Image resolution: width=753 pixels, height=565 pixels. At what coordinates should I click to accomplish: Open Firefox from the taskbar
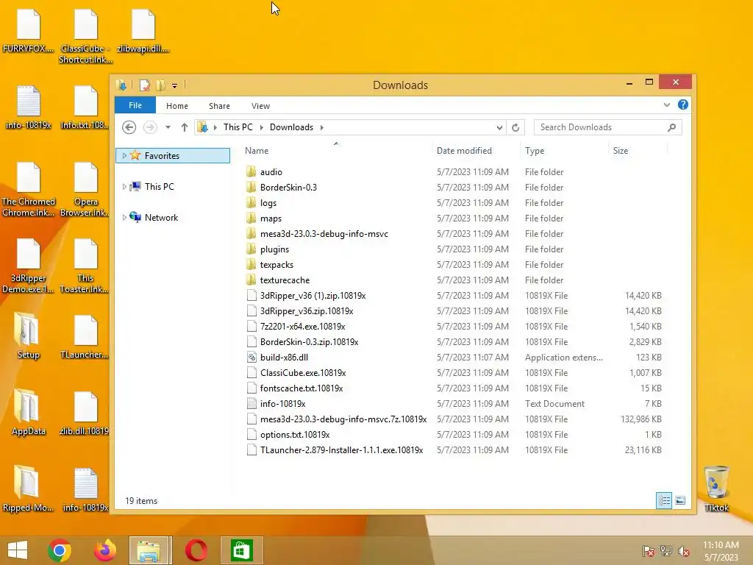click(x=104, y=550)
